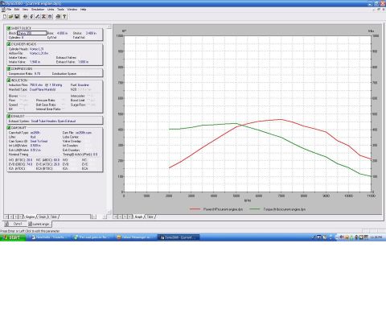Toggle the COMPRESSION section check icon
Image resolution: width=386 pixels, height=334 pixels.
click(9, 68)
